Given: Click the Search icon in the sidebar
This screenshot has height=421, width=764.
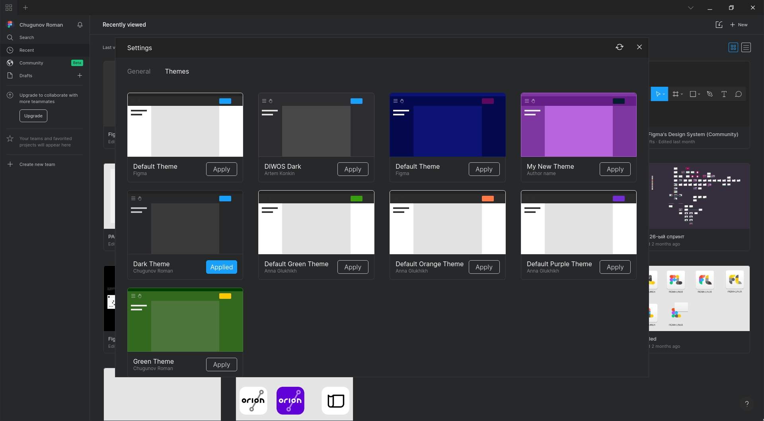Looking at the screenshot, I should [x=10, y=37].
